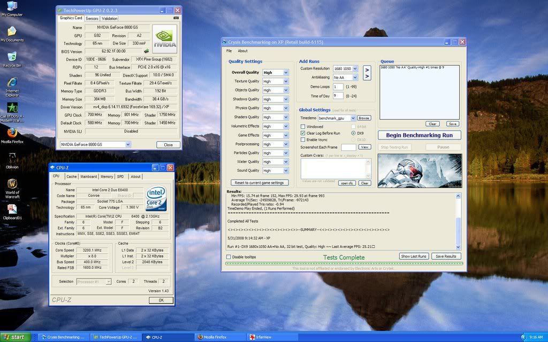Click the Close button in GPU-Z
Screen dimensions: 548x342
(x=168, y=145)
